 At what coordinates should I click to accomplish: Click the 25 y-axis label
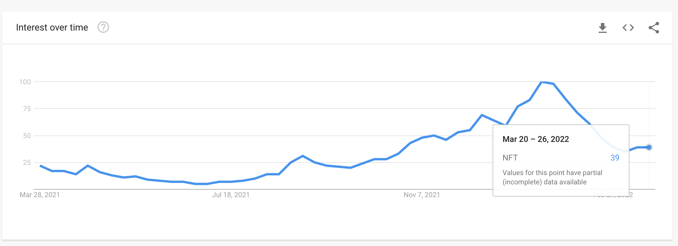click(27, 163)
